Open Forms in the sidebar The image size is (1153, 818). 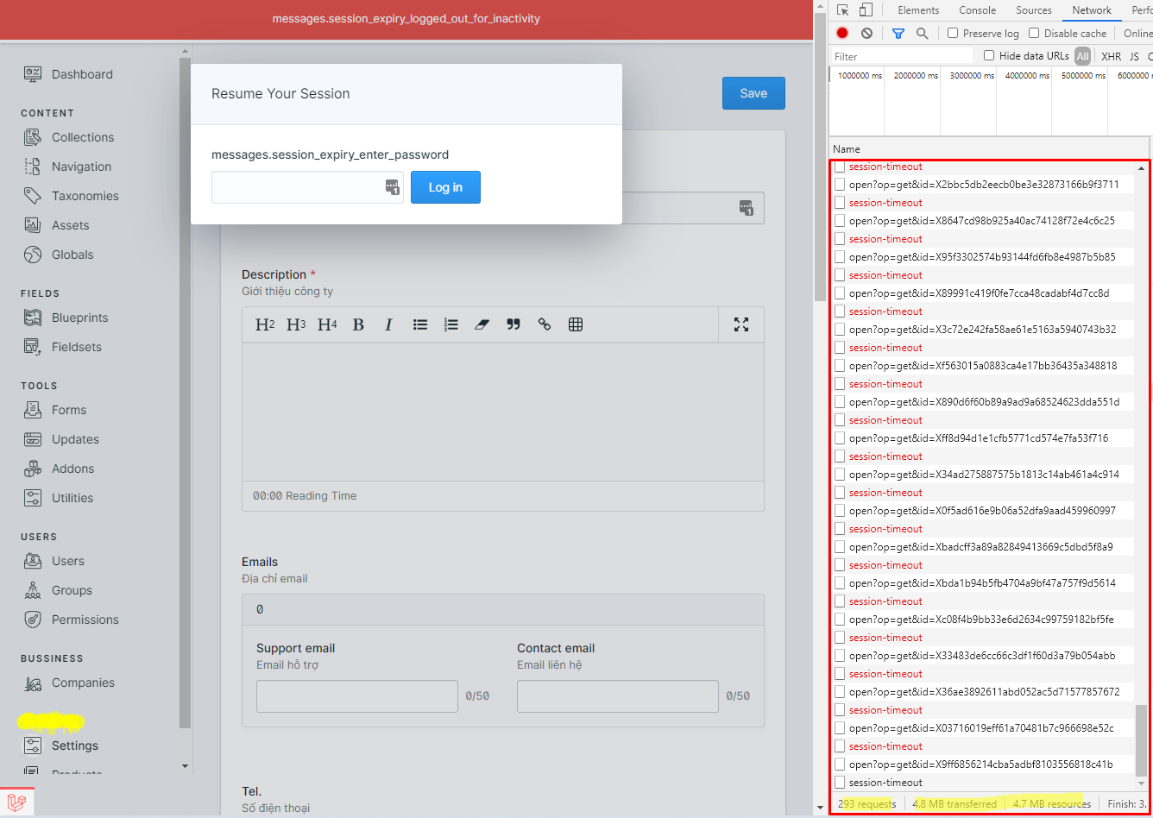(55, 410)
